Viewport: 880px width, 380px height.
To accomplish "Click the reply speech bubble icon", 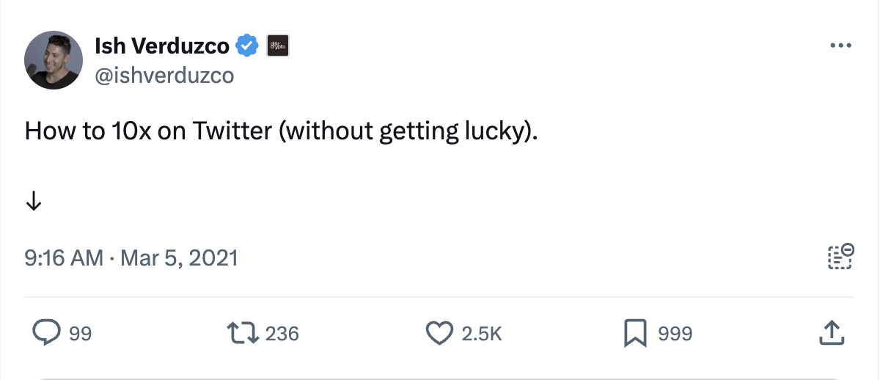I will (47, 334).
